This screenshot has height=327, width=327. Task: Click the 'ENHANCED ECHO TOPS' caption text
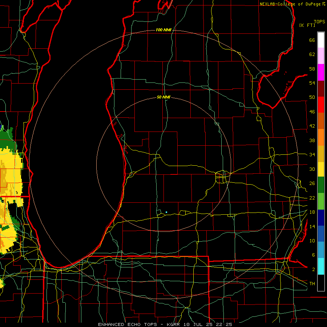[x=128, y=324]
